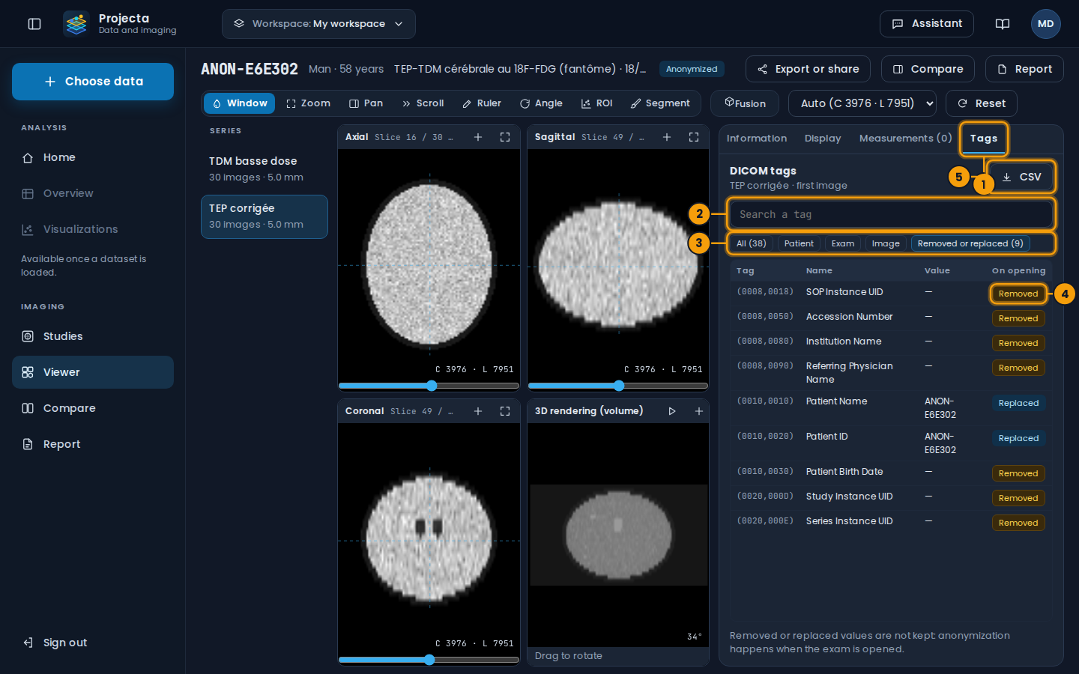Screen dimensions: 1079x674
Task: Toggle the Fusion overlay
Action: [745, 103]
